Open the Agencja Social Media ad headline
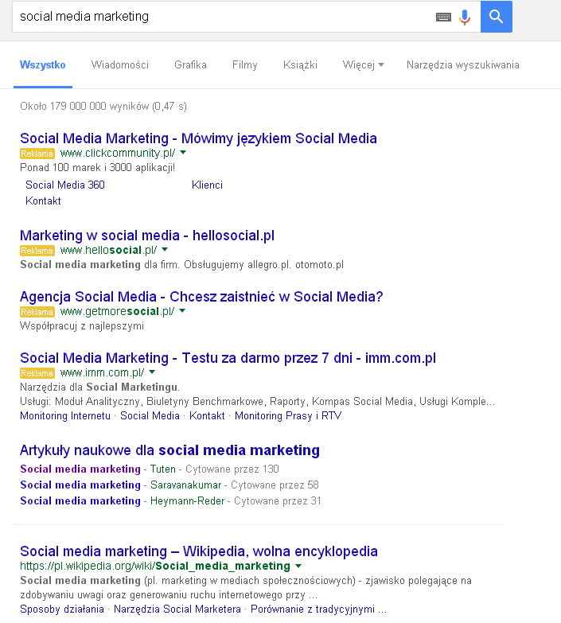 201,297
